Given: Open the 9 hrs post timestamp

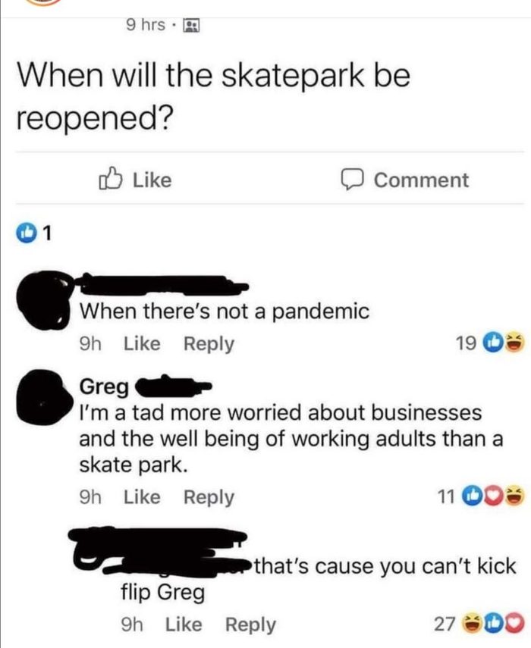Looking at the screenshot, I should point(145,25).
